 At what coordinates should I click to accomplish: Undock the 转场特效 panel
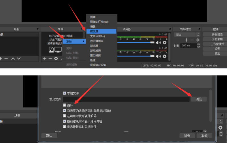click(x=199, y=29)
